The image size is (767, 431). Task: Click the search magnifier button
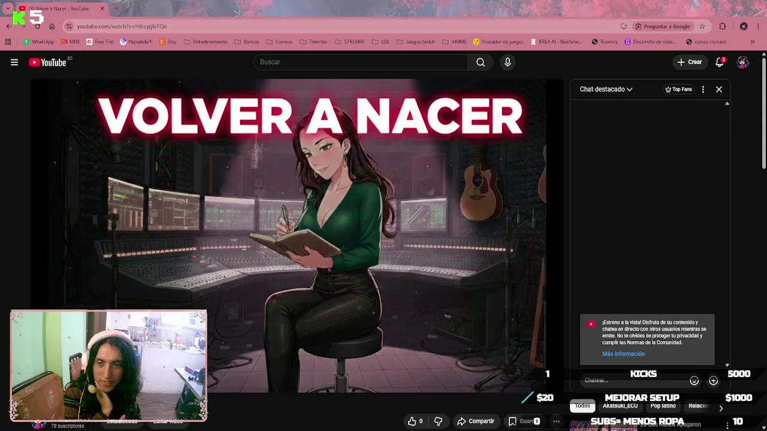pos(480,62)
